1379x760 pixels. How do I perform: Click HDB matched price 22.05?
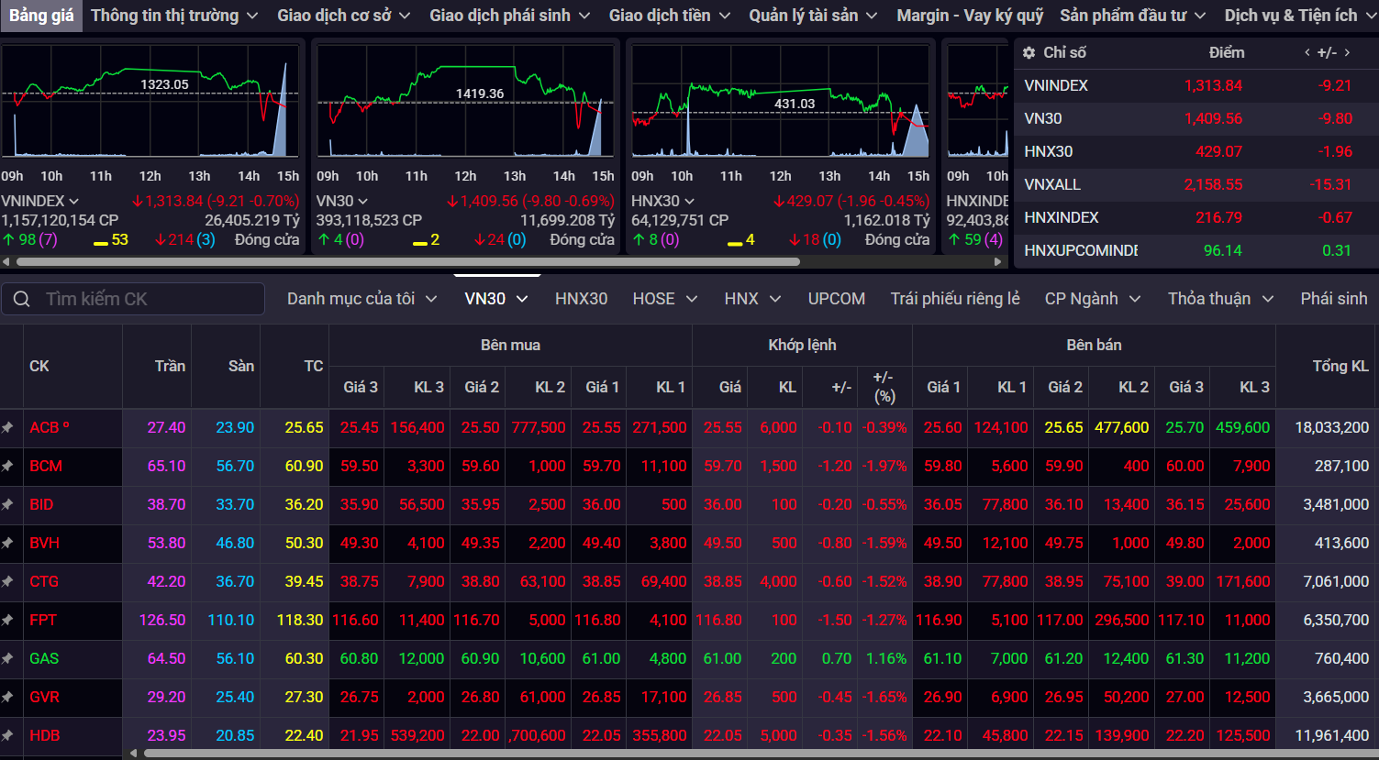723,735
